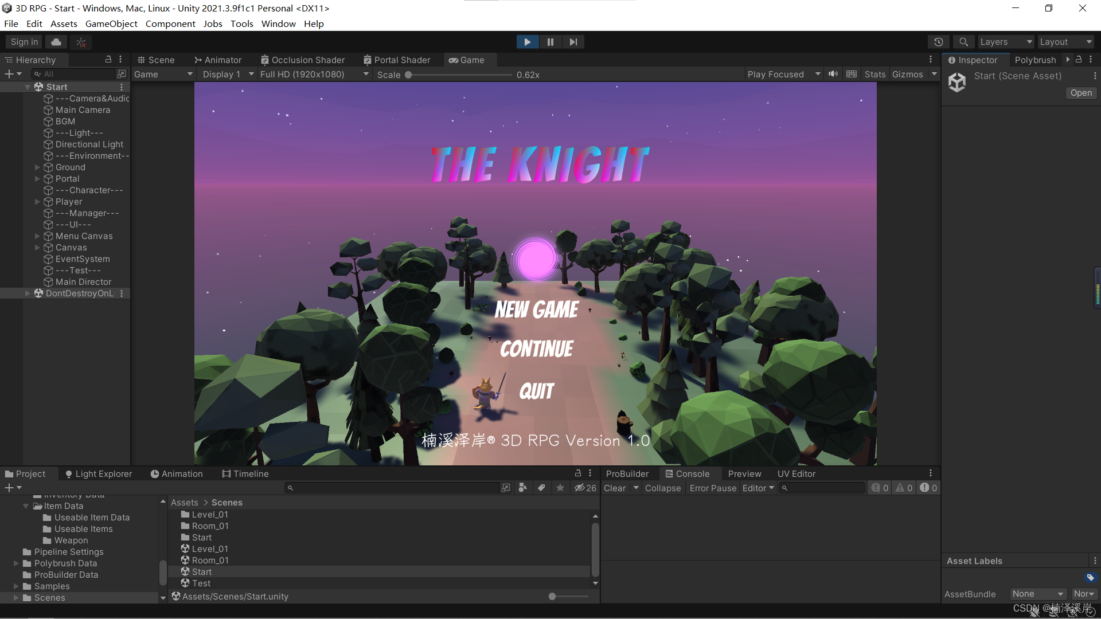
Task: Toggle the Stats overlay in the Game view
Action: click(x=874, y=73)
